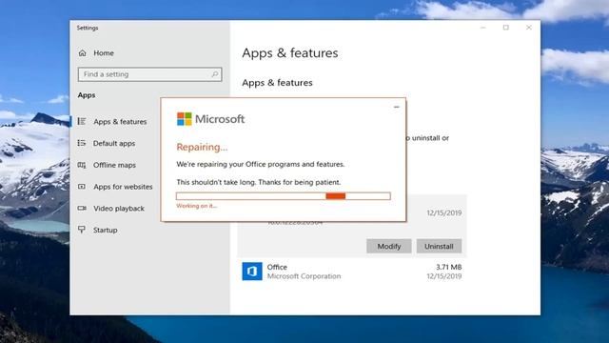
Task: Click the Apps for websites icon
Action: (82, 187)
